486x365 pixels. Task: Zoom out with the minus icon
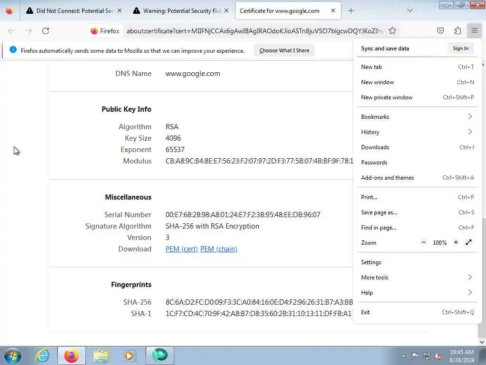tap(424, 242)
